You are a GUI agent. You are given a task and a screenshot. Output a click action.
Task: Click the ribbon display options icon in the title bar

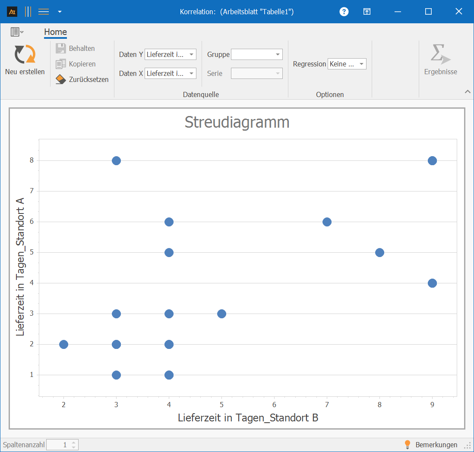[367, 12]
